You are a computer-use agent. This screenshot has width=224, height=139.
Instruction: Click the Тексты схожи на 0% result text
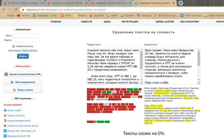tap(144, 133)
